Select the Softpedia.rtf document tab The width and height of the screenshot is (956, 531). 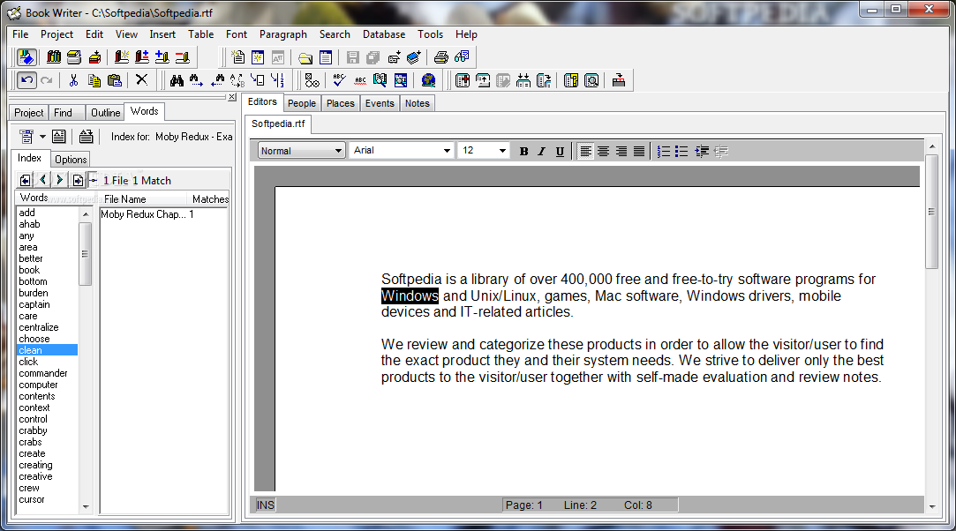[x=279, y=123]
